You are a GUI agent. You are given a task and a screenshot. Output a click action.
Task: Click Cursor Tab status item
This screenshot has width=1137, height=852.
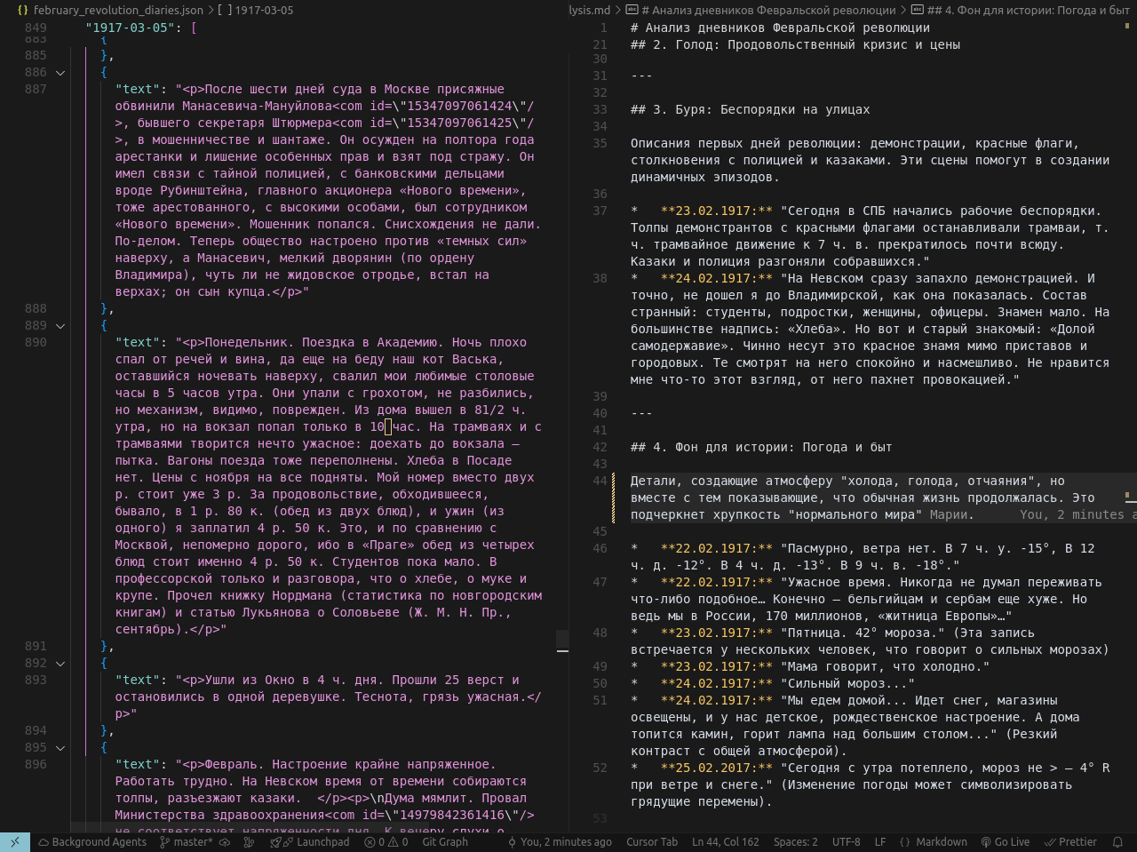(652, 842)
